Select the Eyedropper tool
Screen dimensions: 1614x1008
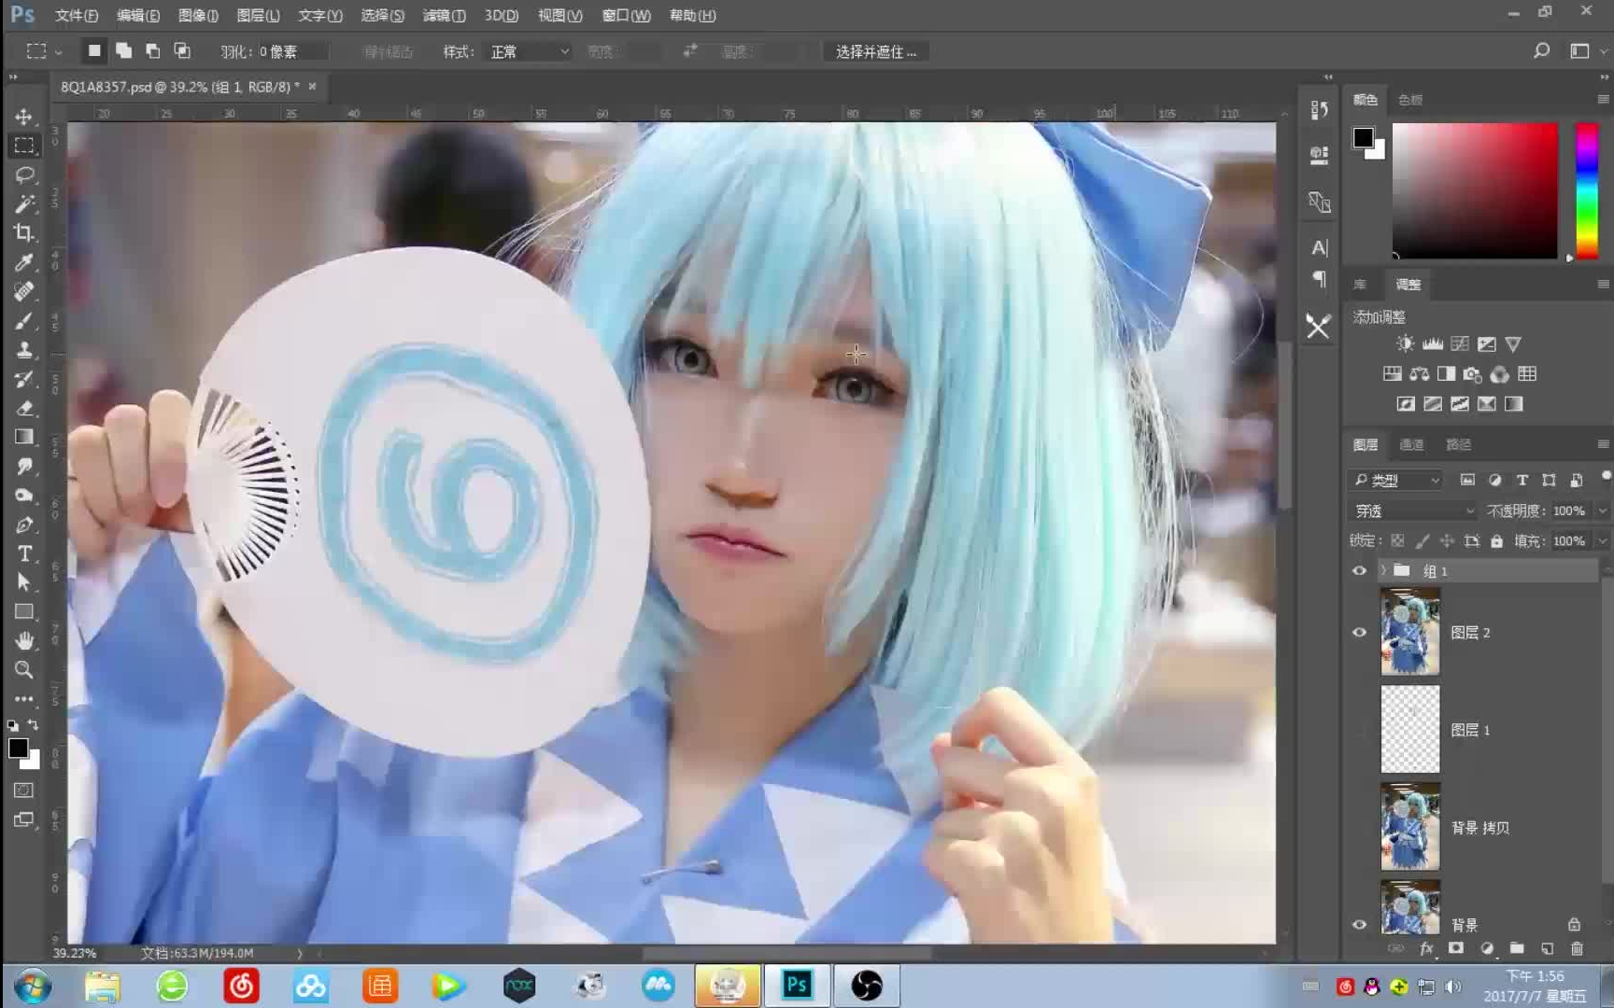(x=24, y=262)
